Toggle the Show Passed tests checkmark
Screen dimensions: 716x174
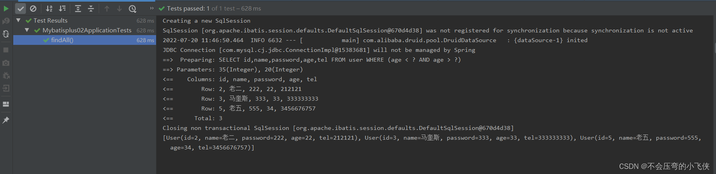point(21,8)
